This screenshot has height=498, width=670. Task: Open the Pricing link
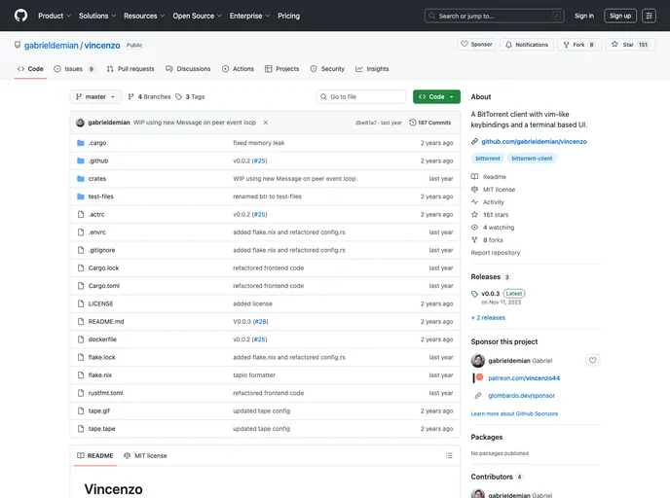[x=289, y=16]
